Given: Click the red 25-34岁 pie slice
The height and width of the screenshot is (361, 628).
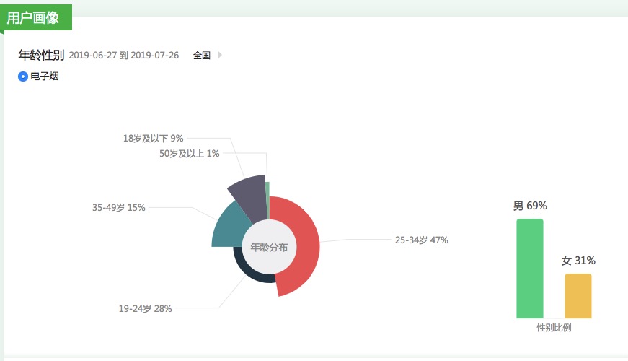Looking at the screenshot, I should coord(301,245).
